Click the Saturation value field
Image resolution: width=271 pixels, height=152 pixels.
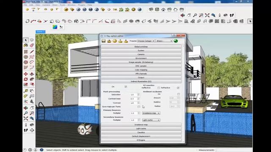[x=134, y=95]
